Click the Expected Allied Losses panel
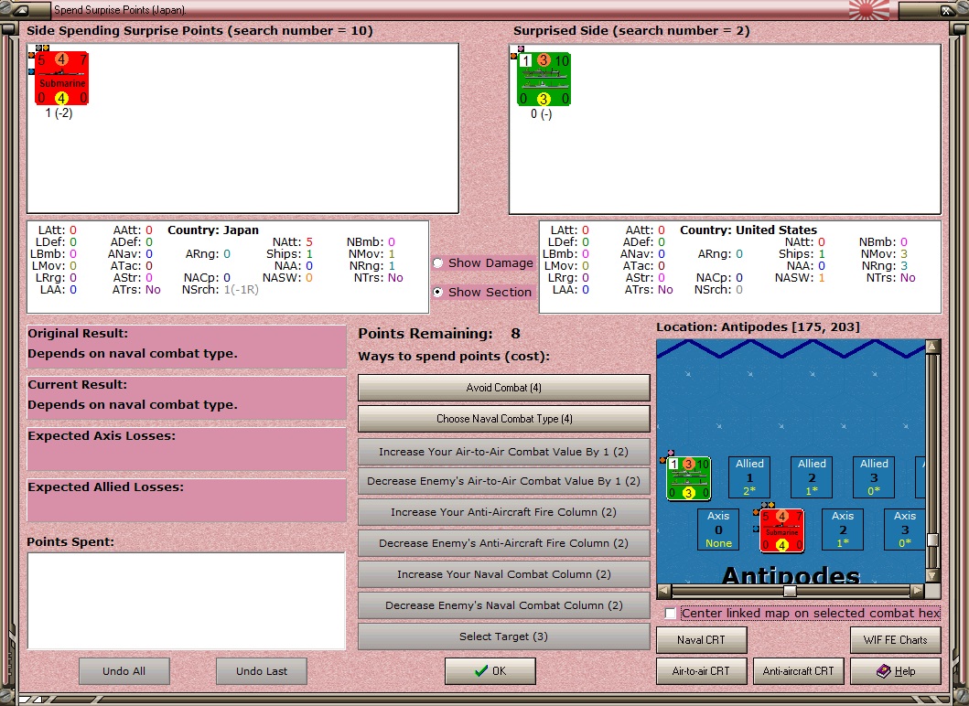 [x=186, y=500]
